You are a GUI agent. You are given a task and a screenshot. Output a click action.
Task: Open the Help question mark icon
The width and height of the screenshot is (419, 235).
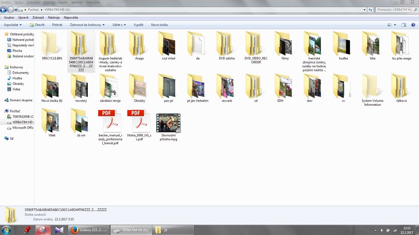pyautogui.click(x=413, y=25)
